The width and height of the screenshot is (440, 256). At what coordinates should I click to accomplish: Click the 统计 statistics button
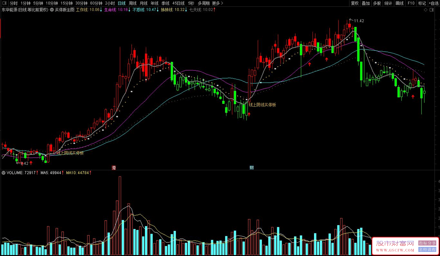(x=388, y=3)
